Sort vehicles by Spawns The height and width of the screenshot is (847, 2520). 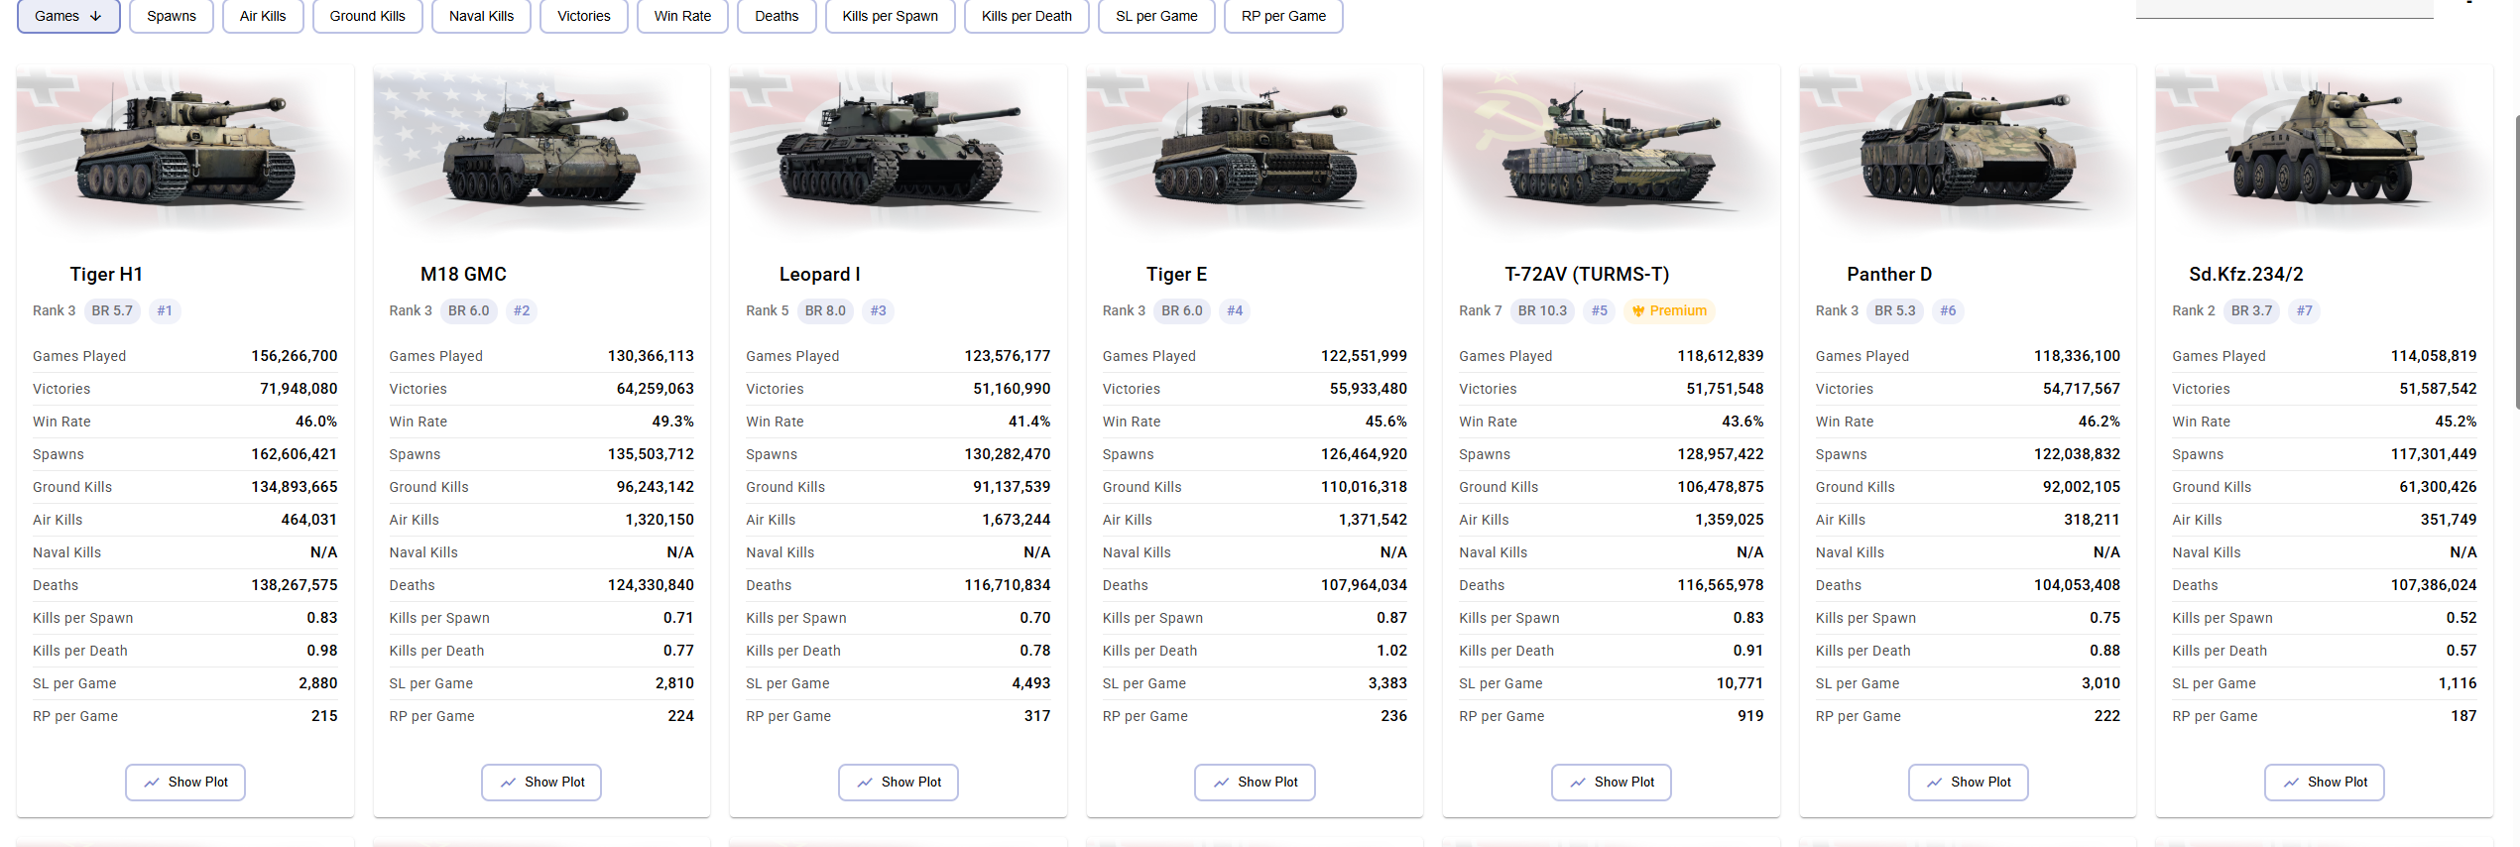pyautogui.click(x=172, y=16)
